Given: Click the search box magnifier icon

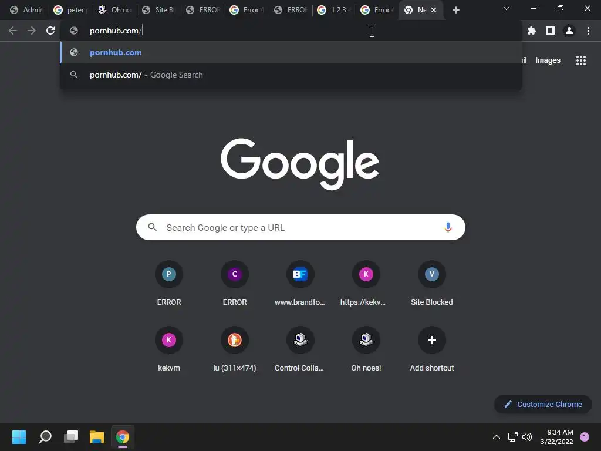Looking at the screenshot, I should (152, 227).
